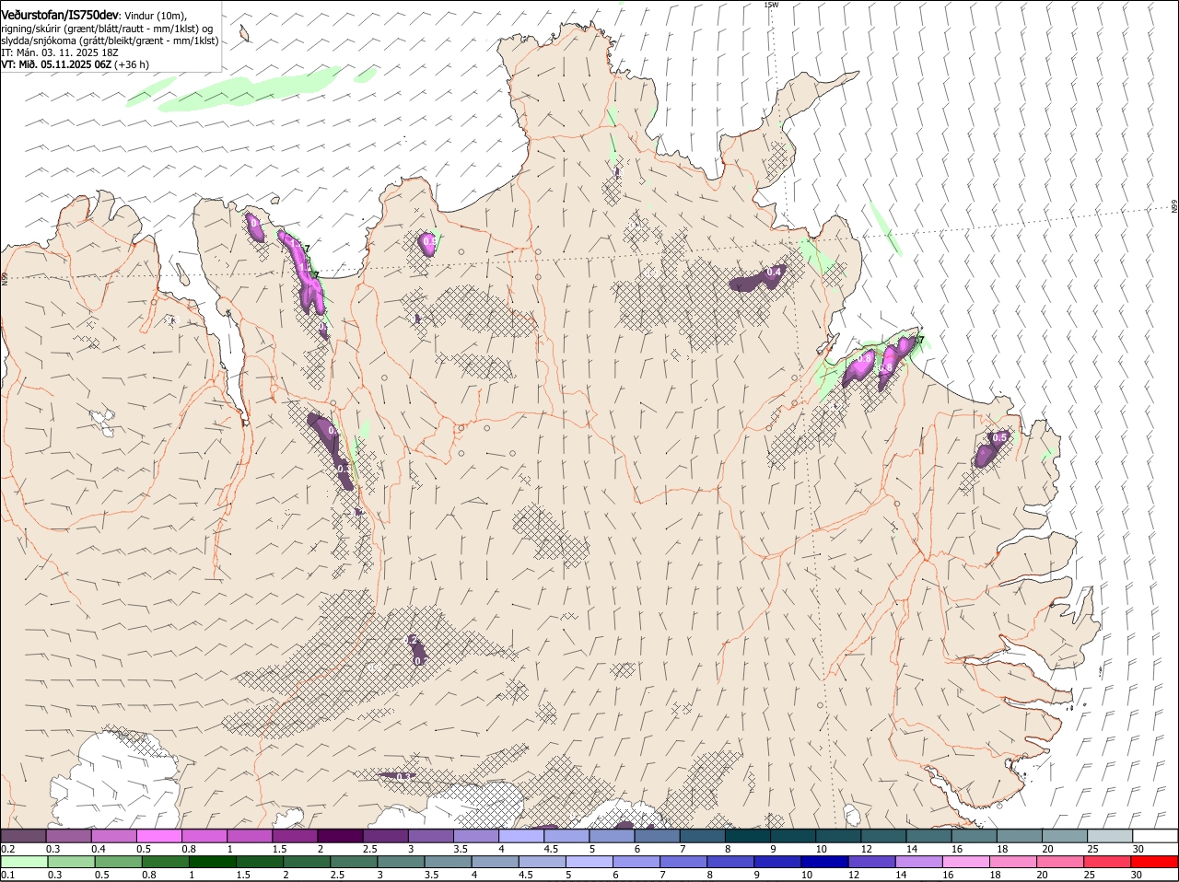
Task: Click the "IT: Mán. 03. 11. 2025 18Z" line
Action: click(x=60, y=52)
